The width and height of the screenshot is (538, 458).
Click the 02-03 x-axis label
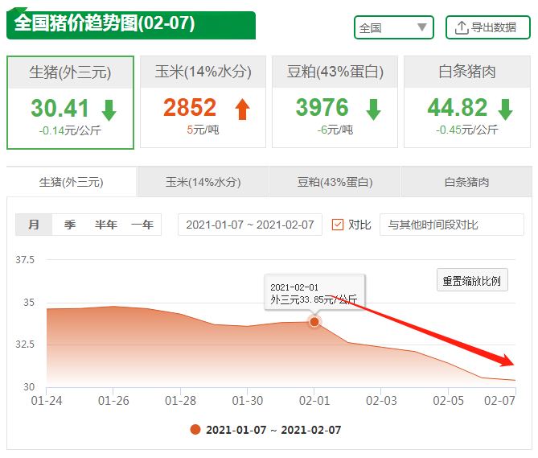pyautogui.click(x=381, y=401)
